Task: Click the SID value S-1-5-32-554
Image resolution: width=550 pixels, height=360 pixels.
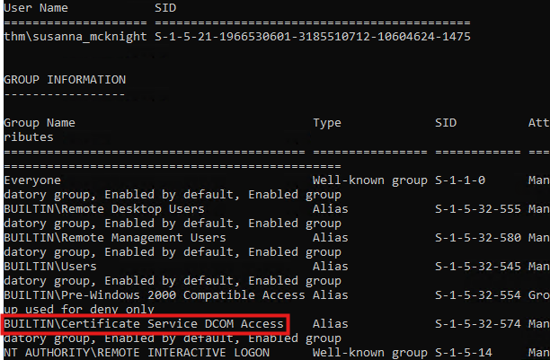Action: coord(477,294)
